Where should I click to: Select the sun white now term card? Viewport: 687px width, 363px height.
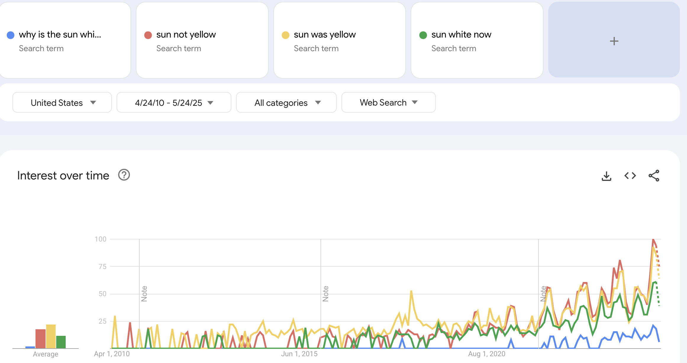461,35
